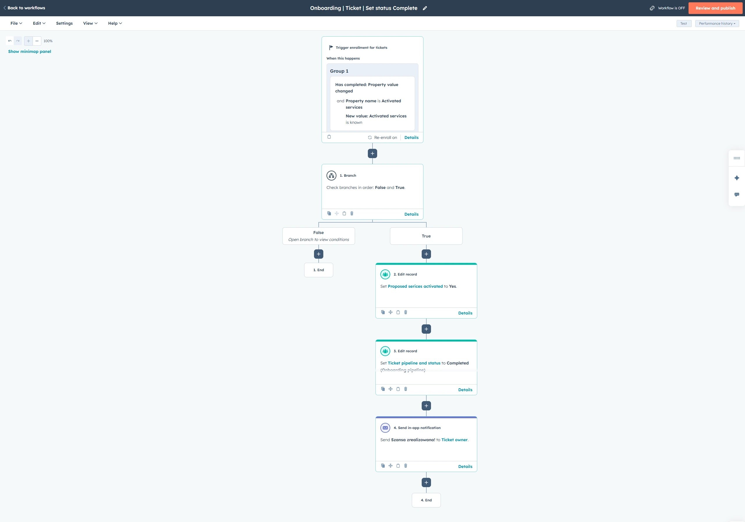Add action below the enrollment trigger
The width and height of the screenshot is (745, 522).
372,153
